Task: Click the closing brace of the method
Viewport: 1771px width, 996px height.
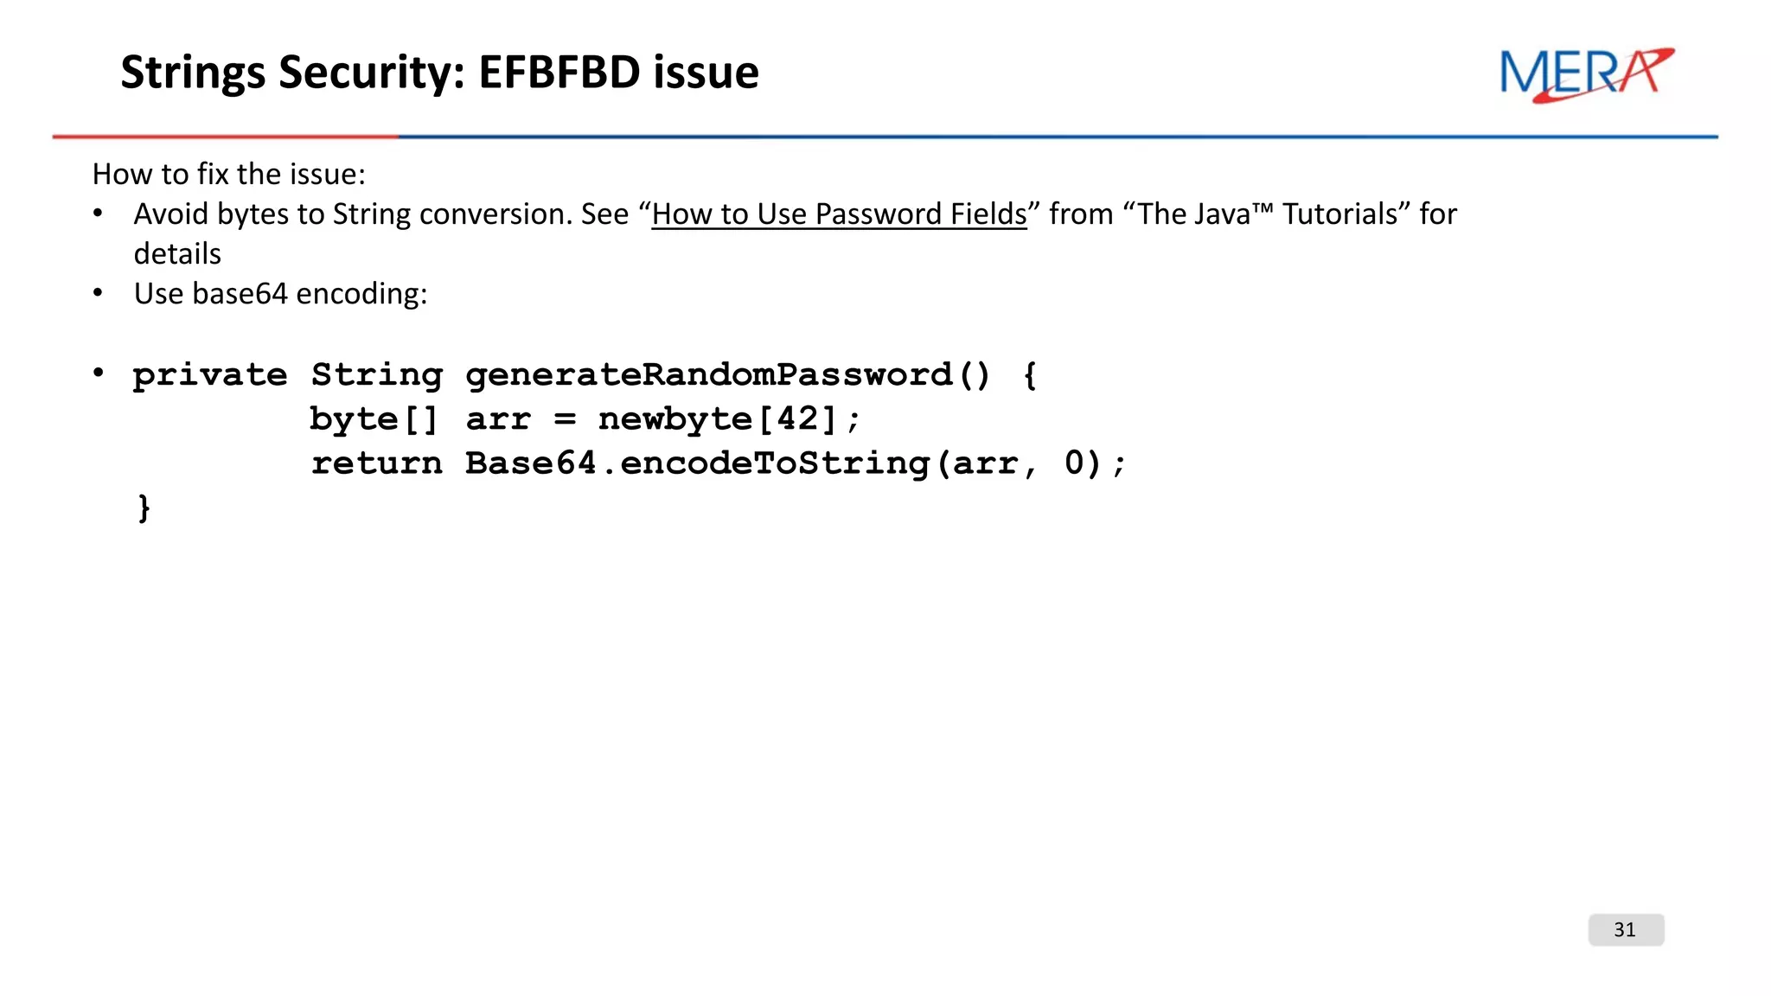Action: point(144,508)
